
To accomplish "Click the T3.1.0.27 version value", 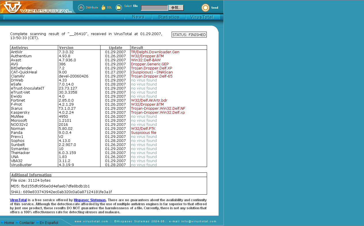I will [x=67, y=109].
